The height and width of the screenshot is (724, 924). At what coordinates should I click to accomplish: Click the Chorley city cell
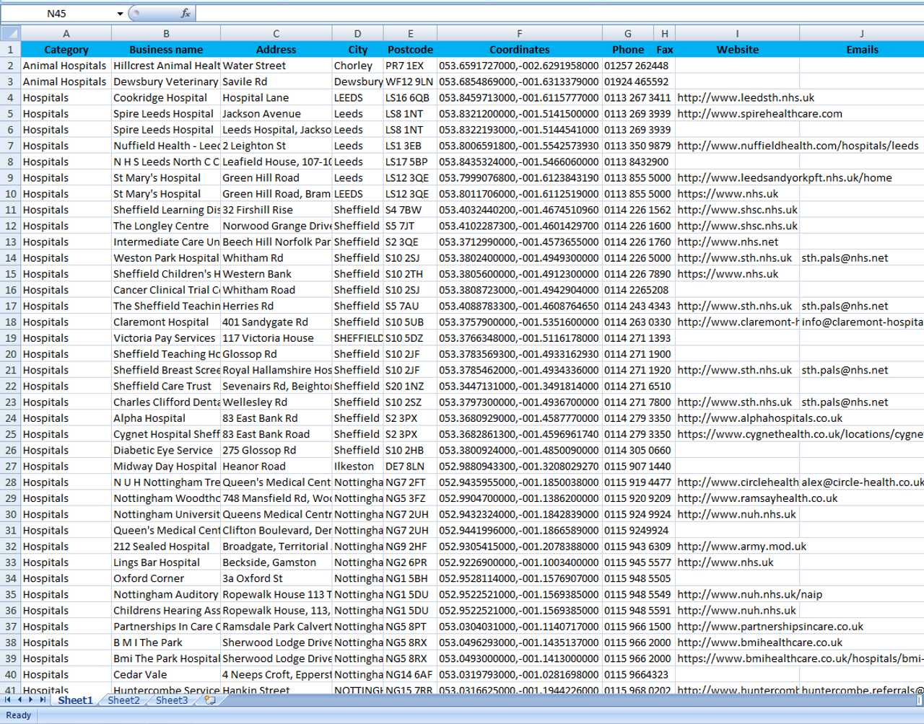coord(358,66)
